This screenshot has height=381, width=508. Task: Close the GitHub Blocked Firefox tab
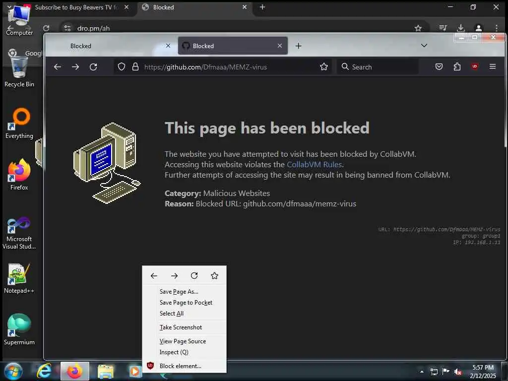click(280, 46)
